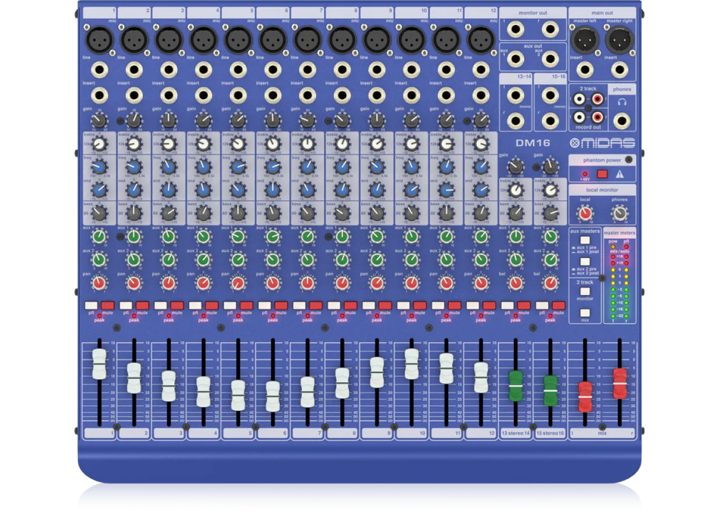Click the phones output jack

pos(622,120)
